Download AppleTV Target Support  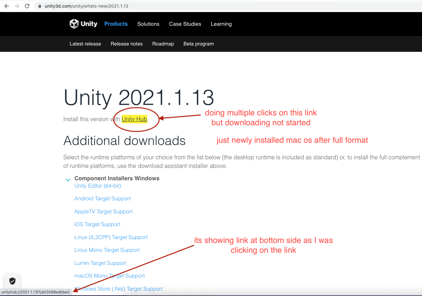103,211
